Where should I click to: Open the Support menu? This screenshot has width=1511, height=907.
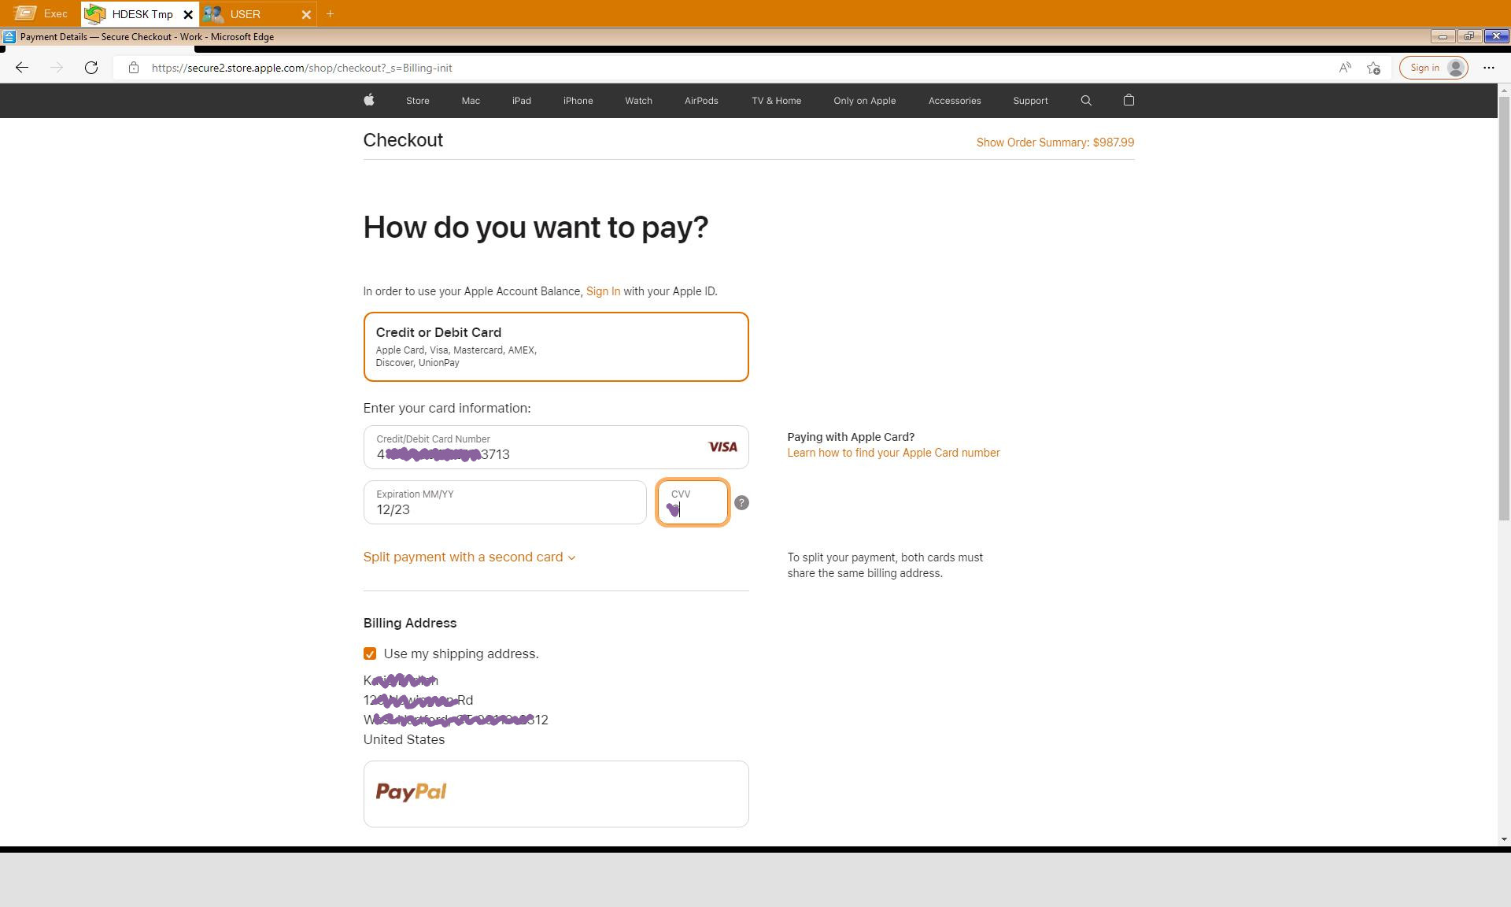(1030, 101)
